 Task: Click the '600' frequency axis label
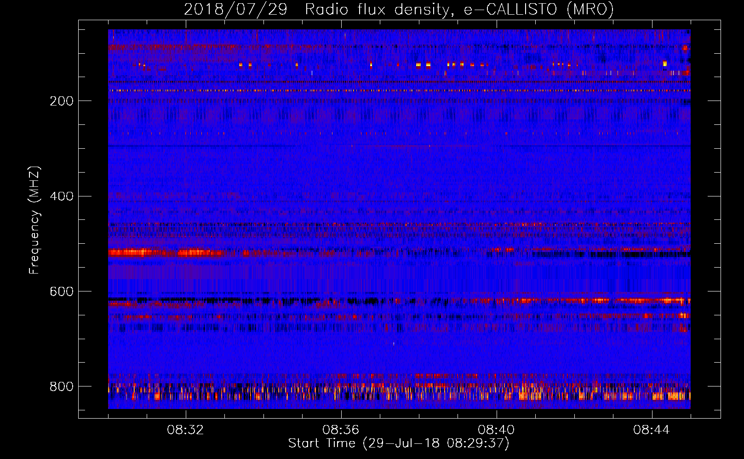(x=62, y=292)
